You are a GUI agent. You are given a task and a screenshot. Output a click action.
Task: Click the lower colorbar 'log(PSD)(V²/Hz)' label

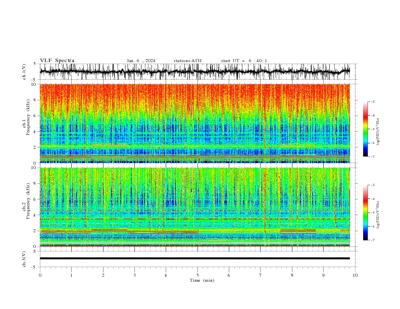(x=378, y=215)
